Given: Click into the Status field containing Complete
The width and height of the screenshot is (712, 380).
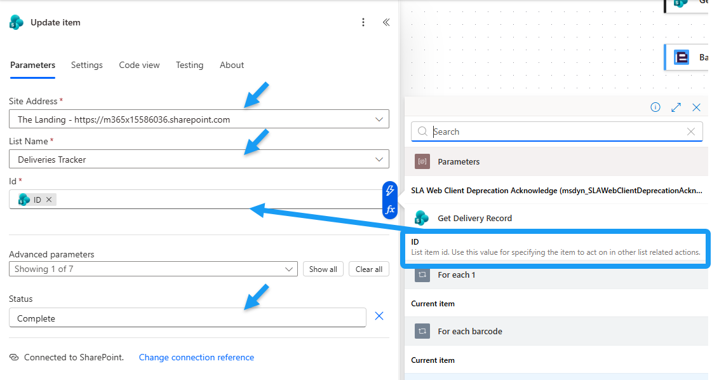Looking at the screenshot, I should click(187, 318).
